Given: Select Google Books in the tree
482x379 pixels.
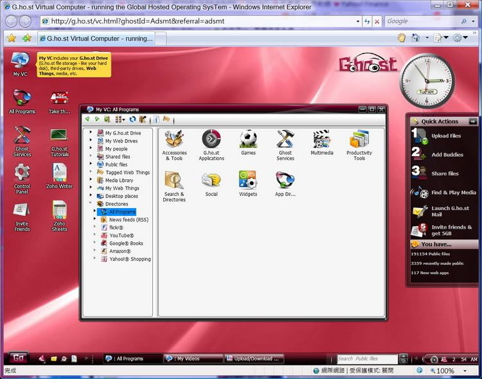Looking at the screenshot, I should pyautogui.click(x=126, y=243).
